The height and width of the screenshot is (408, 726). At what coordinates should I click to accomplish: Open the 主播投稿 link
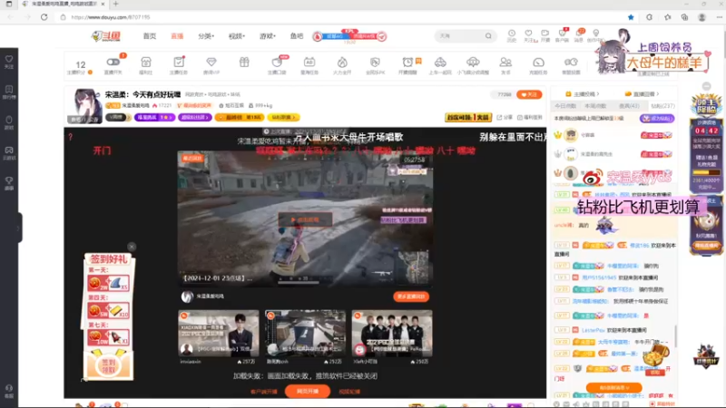583,94
